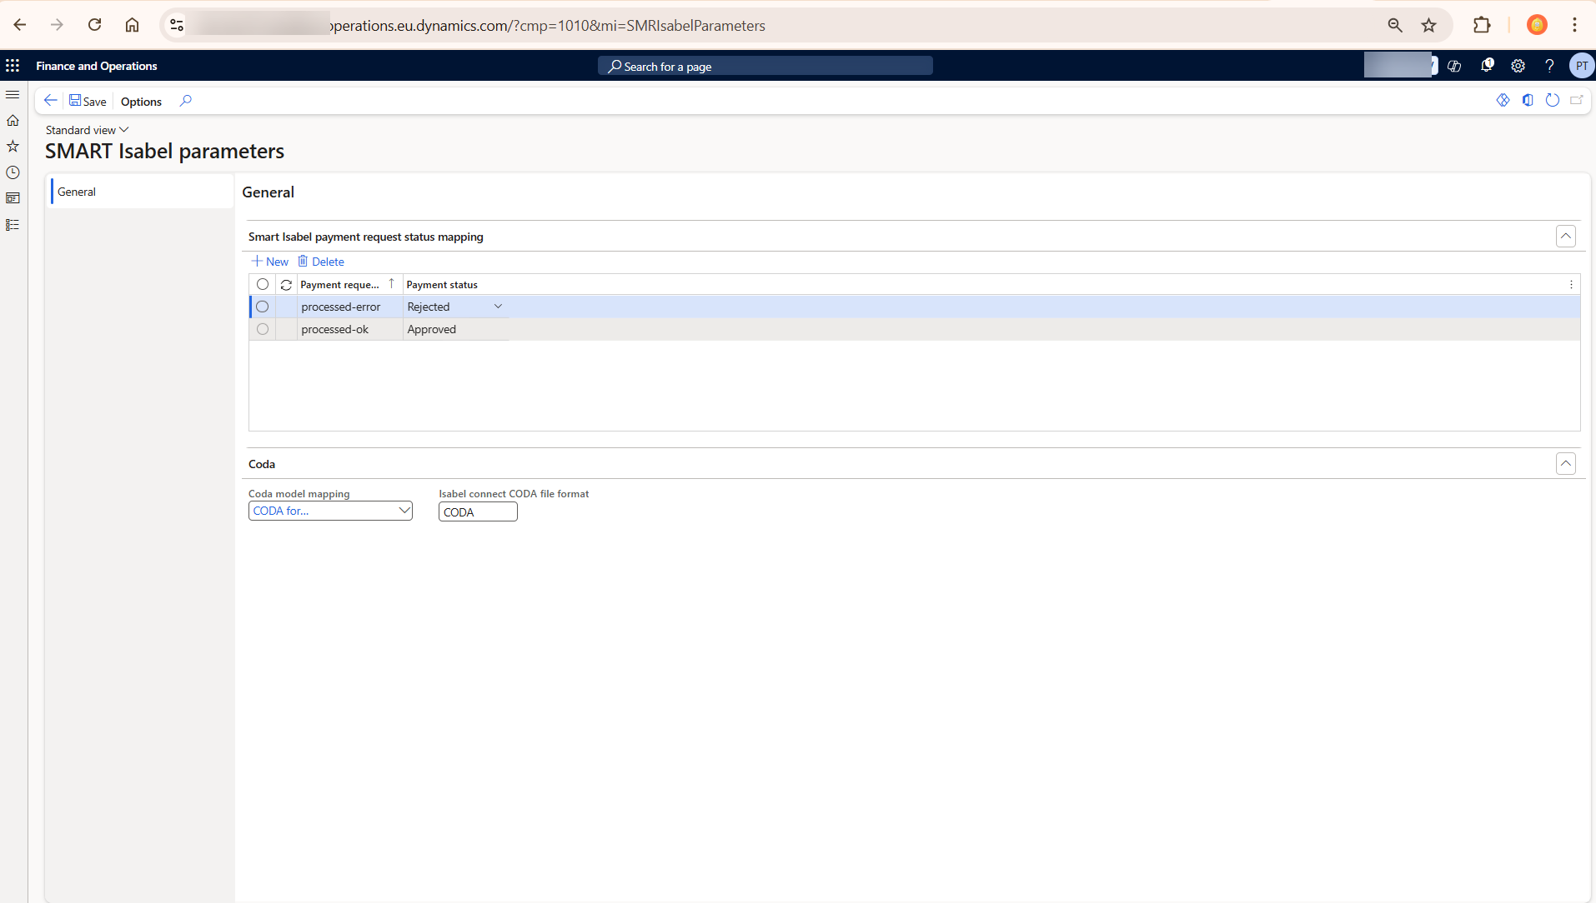Open browser extensions puzzle icon
1596x903 pixels.
[x=1482, y=25]
